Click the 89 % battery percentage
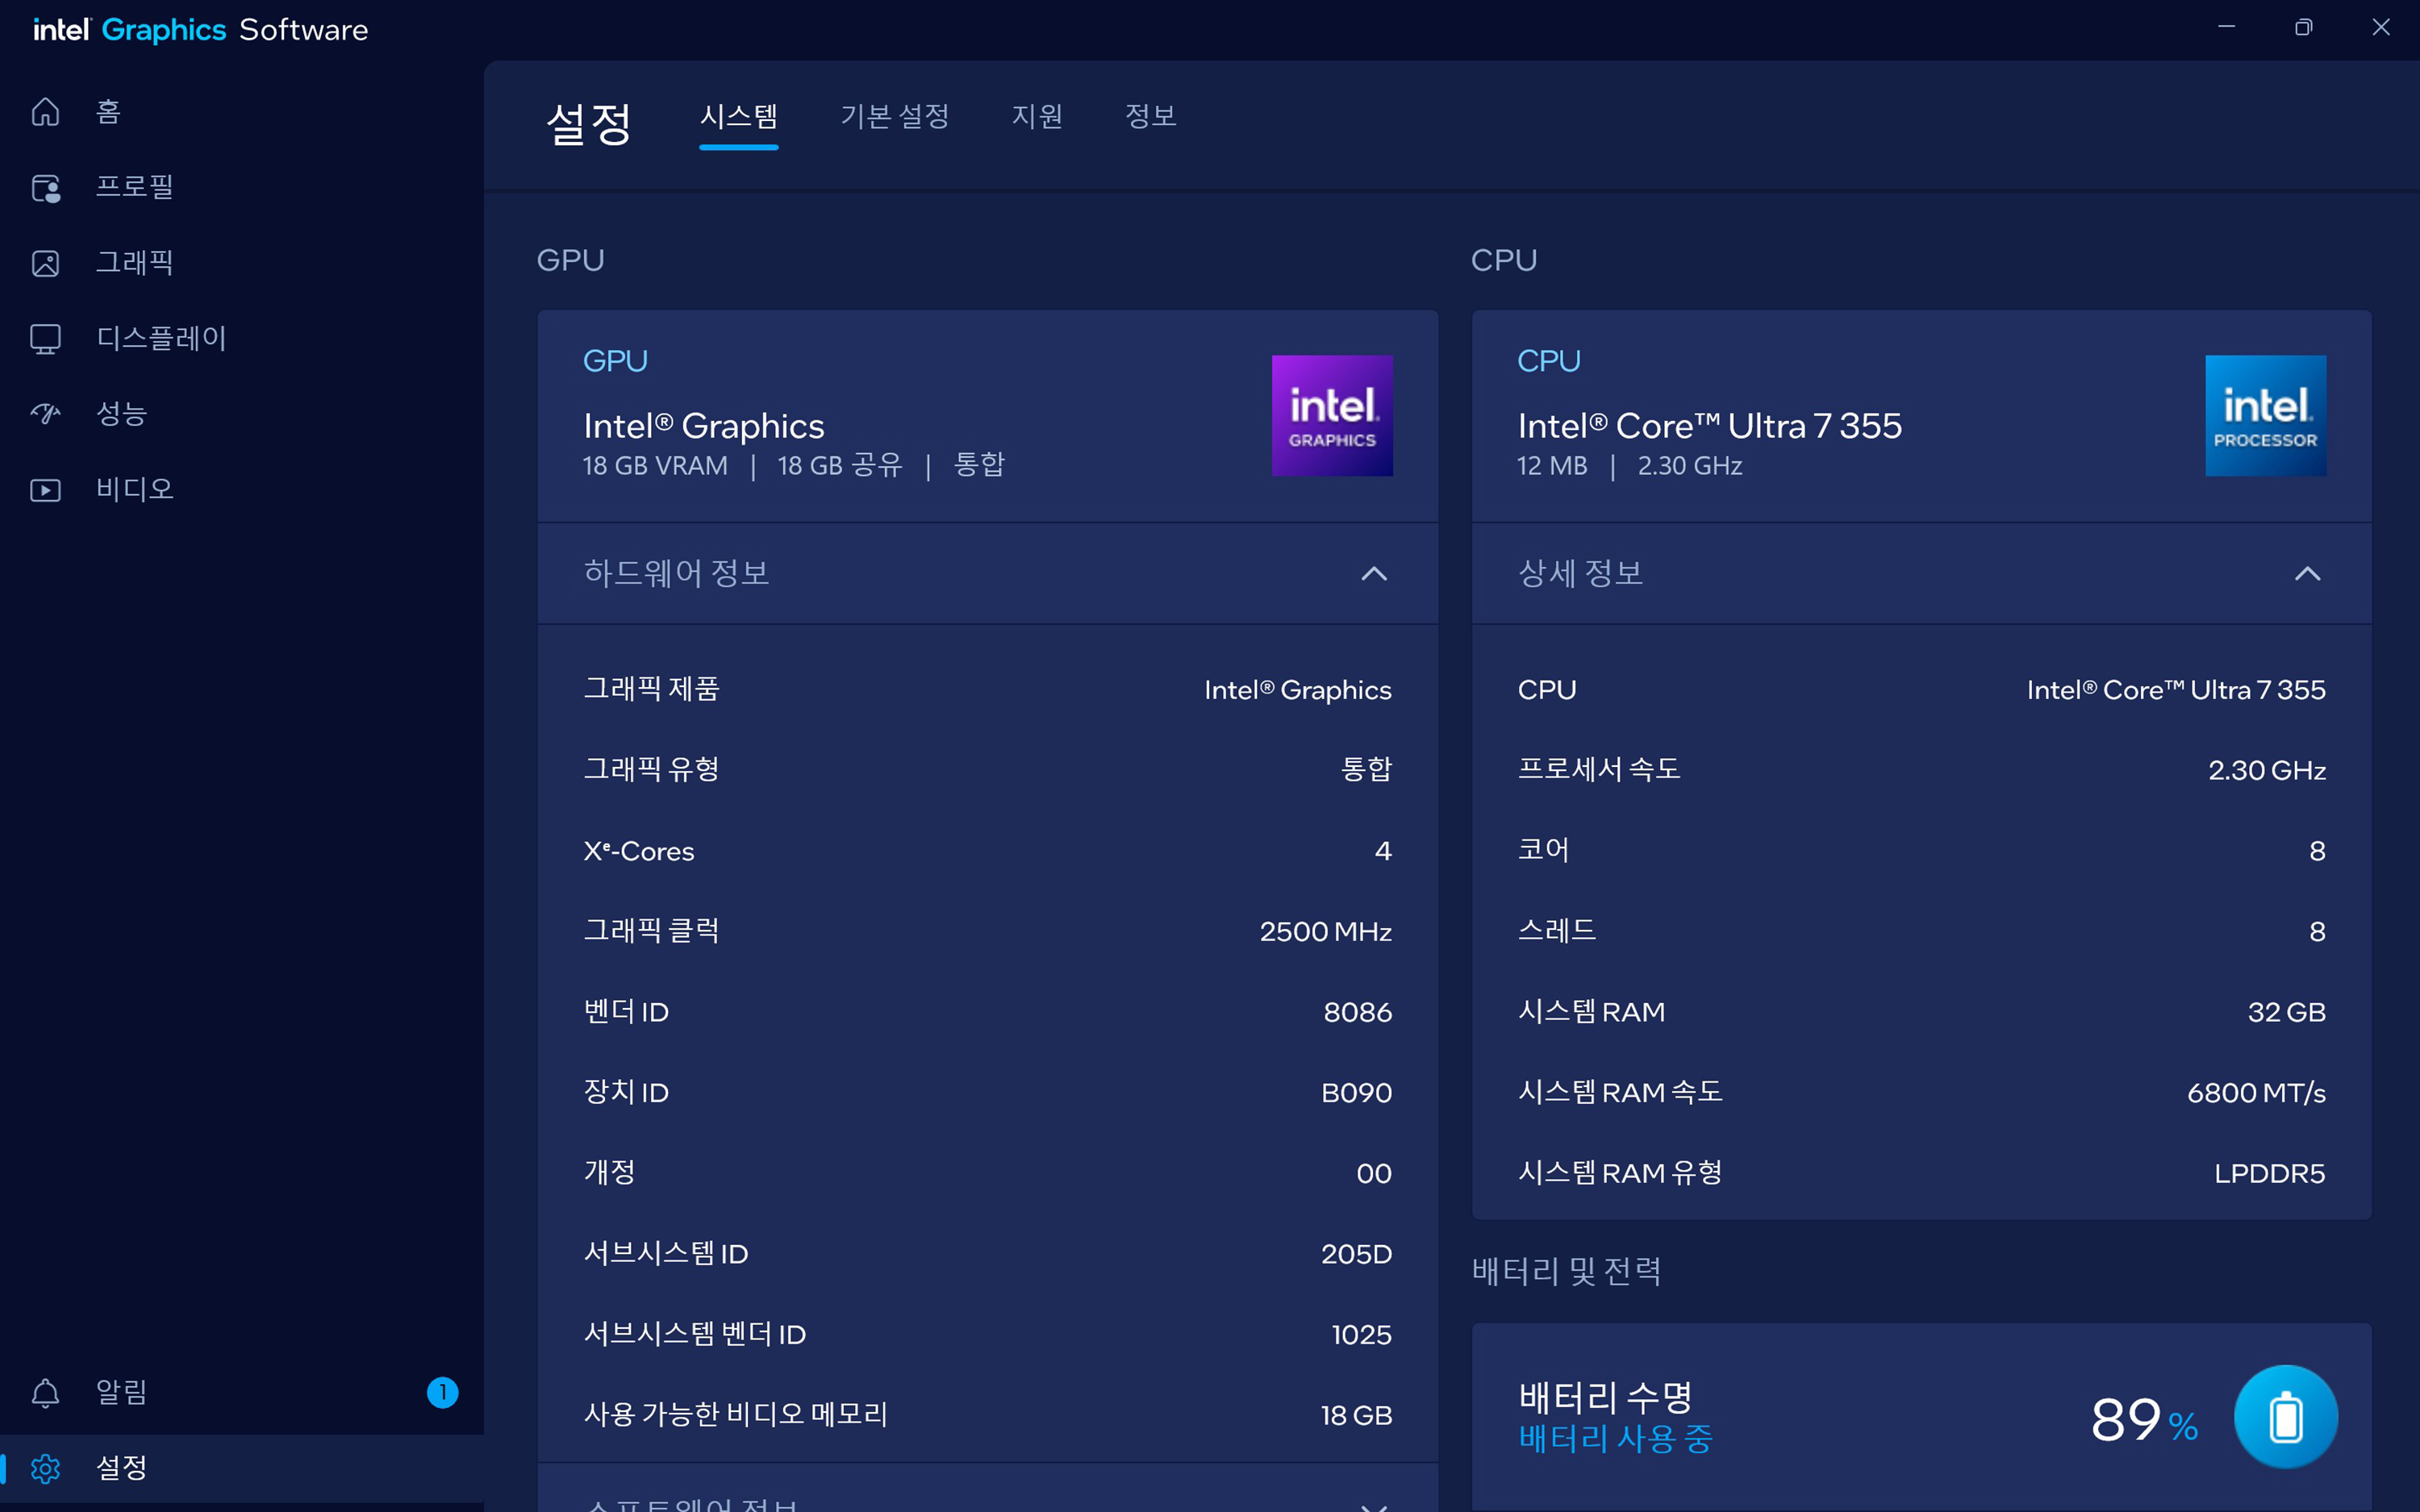The image size is (2420, 1512). pyautogui.click(x=2144, y=1420)
